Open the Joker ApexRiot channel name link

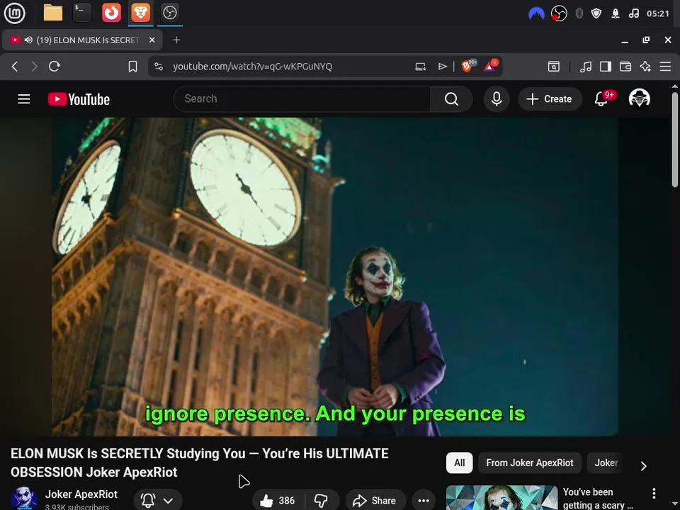pyautogui.click(x=81, y=494)
